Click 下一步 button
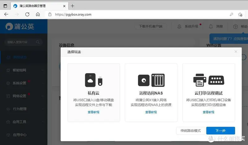This screenshot has height=145, width=248. [220, 131]
